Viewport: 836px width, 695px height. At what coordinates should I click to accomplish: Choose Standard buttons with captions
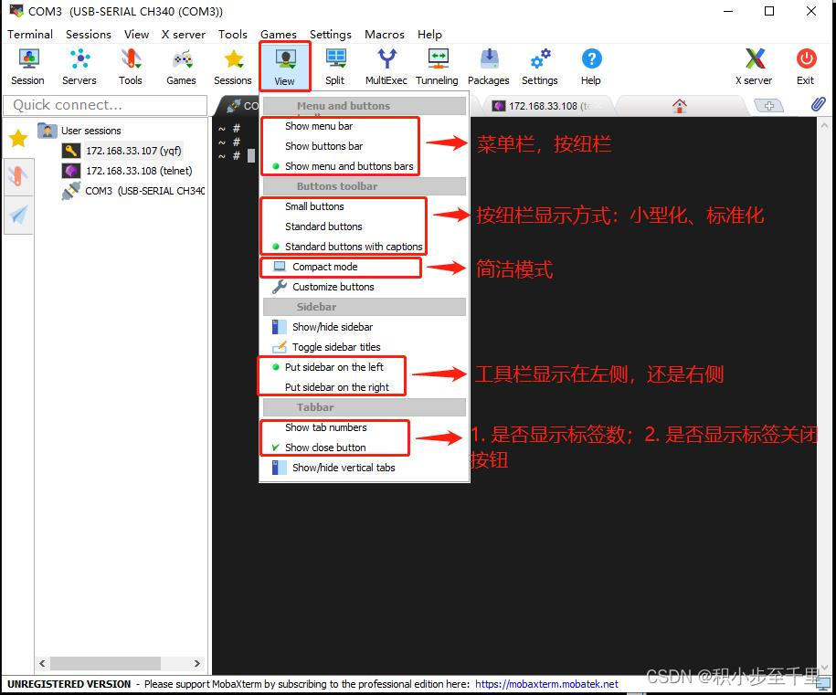354,247
